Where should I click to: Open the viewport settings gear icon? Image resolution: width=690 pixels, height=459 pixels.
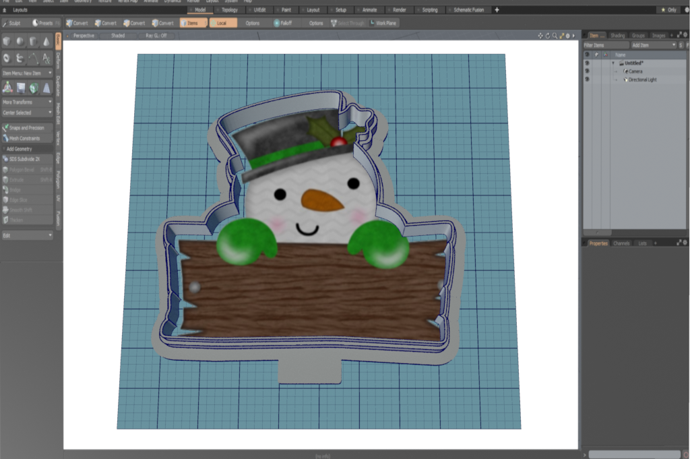pyautogui.click(x=566, y=35)
